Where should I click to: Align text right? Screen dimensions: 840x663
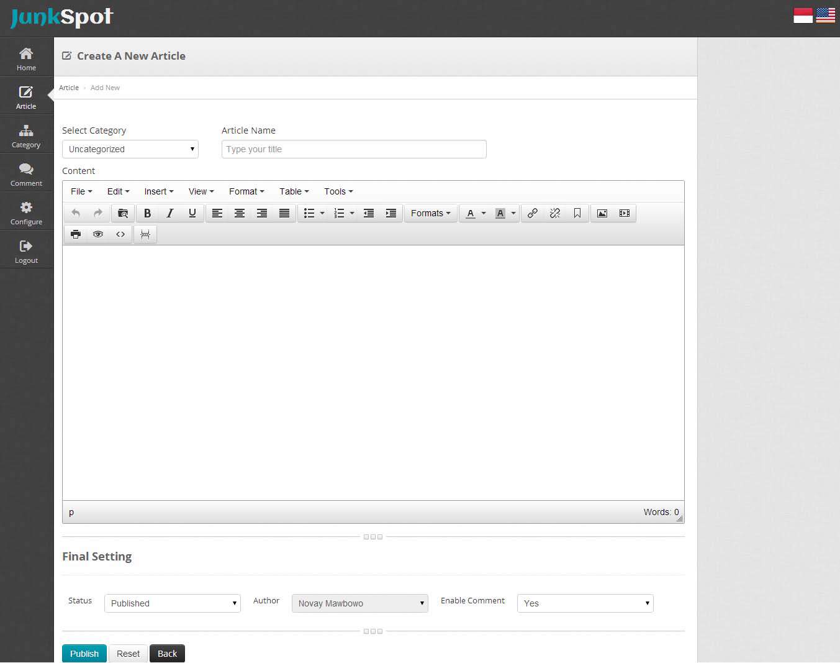[262, 213]
